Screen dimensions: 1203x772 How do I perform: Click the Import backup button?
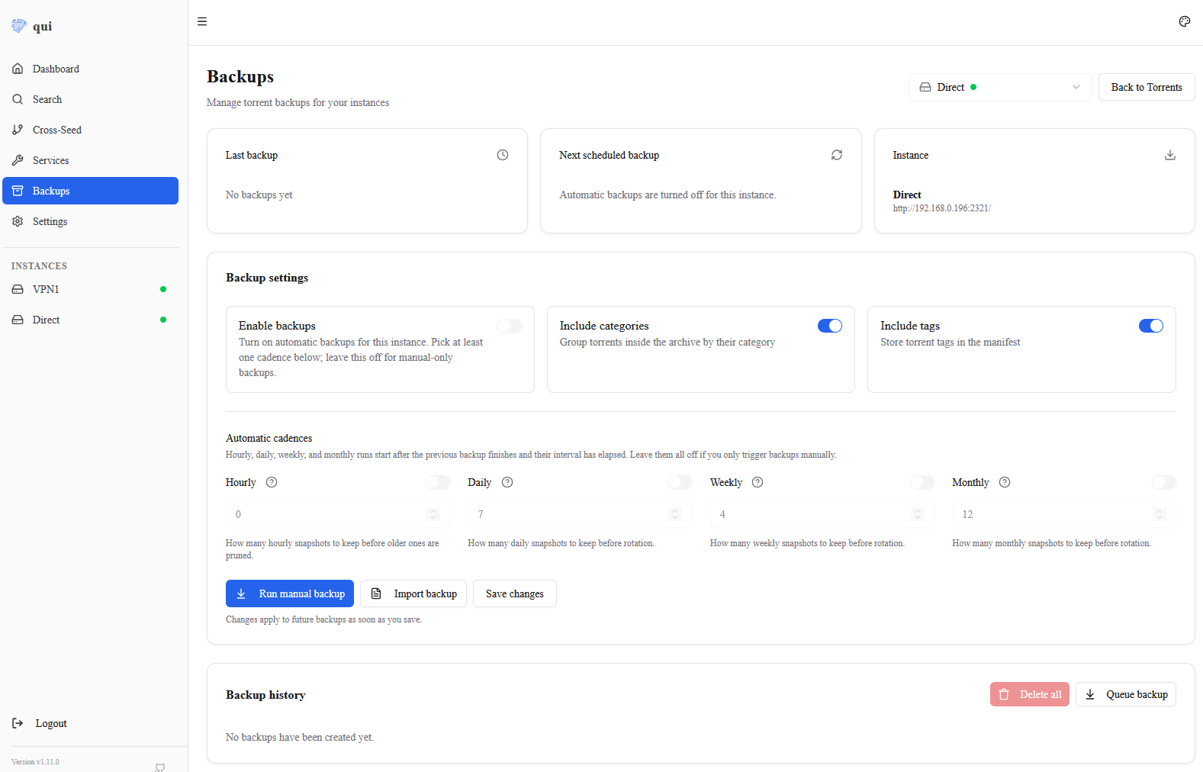[413, 593]
